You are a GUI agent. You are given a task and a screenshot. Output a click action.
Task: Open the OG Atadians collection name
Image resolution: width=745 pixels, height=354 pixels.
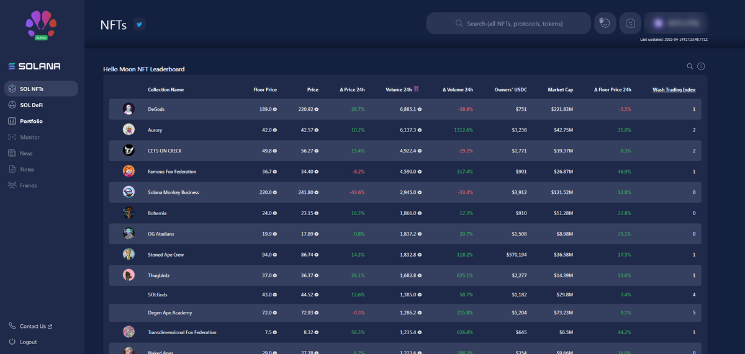coord(161,234)
